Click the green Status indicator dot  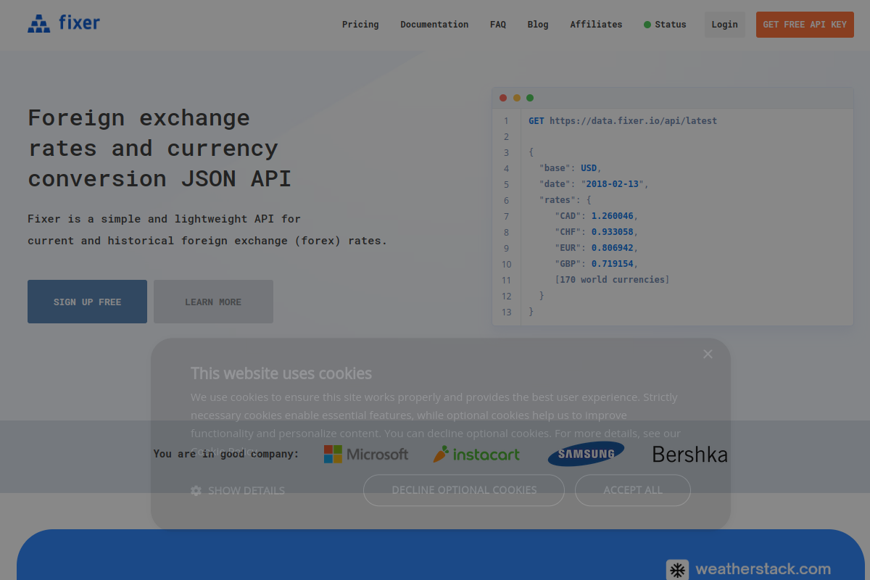647,24
